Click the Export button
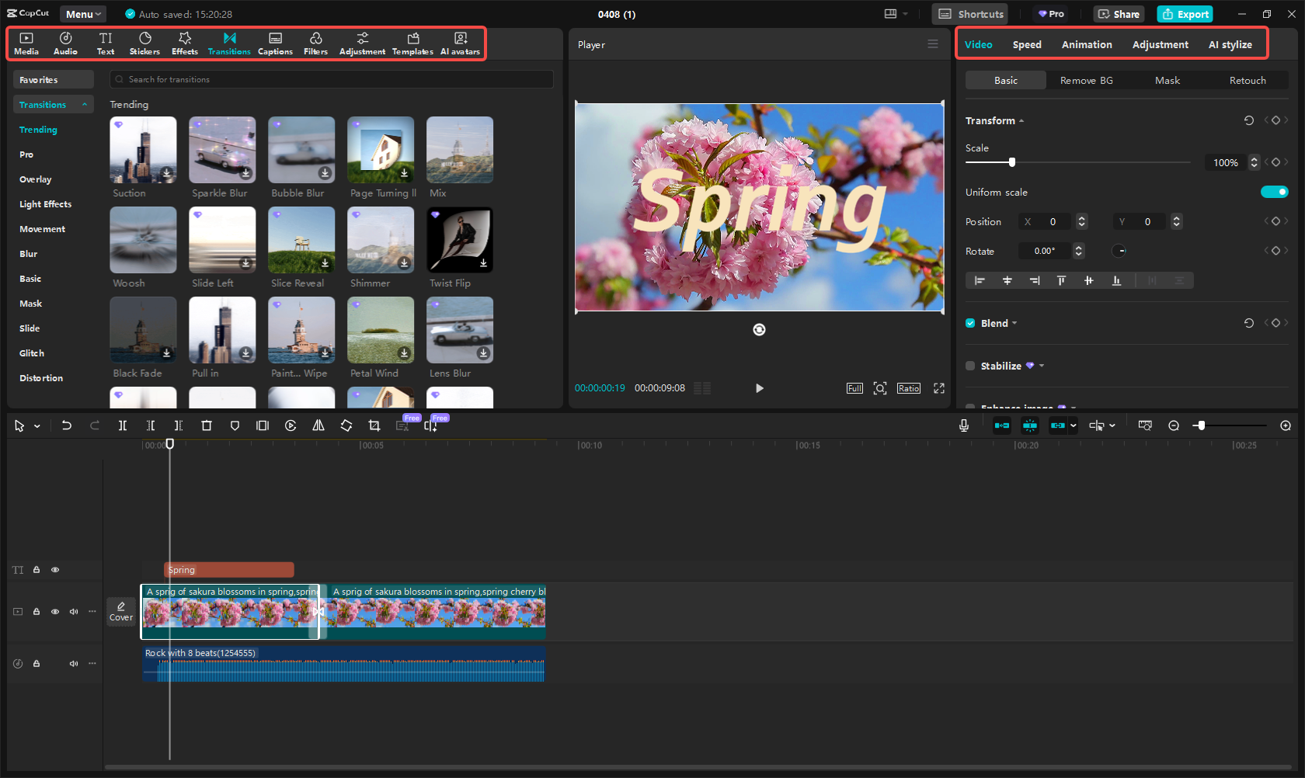The height and width of the screenshot is (778, 1305). (1185, 14)
